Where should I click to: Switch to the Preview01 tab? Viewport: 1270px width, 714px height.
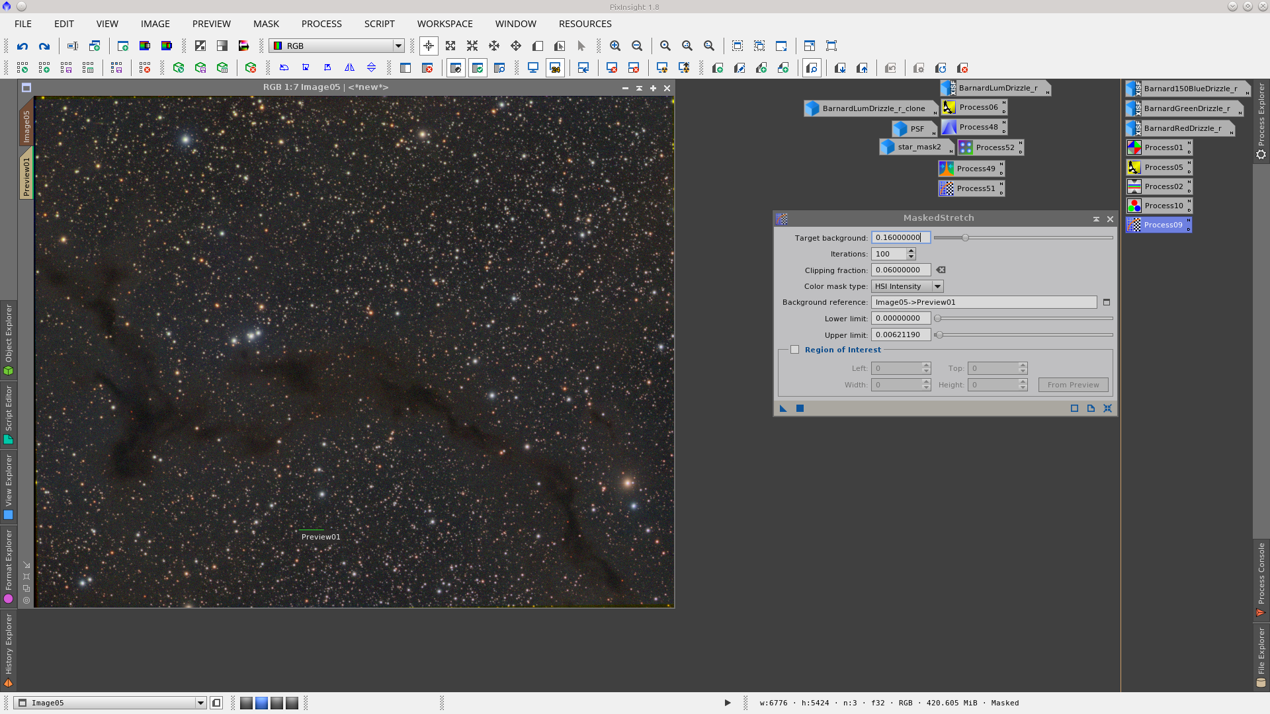point(26,177)
